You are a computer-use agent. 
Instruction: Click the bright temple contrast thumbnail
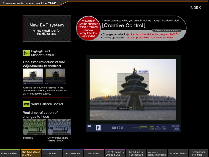[x=33, y=76]
